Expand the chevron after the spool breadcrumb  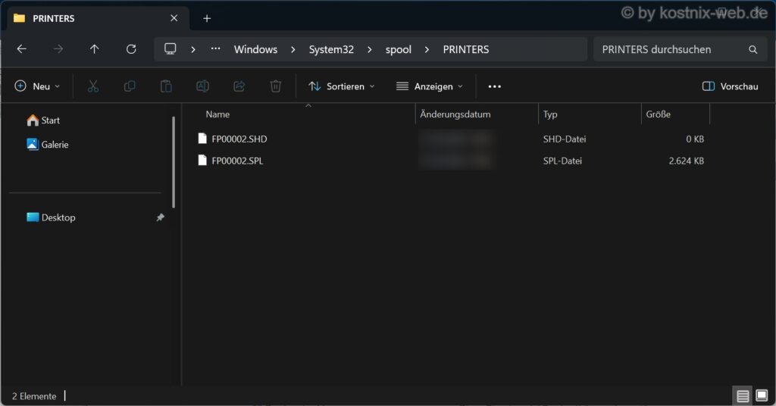[427, 49]
